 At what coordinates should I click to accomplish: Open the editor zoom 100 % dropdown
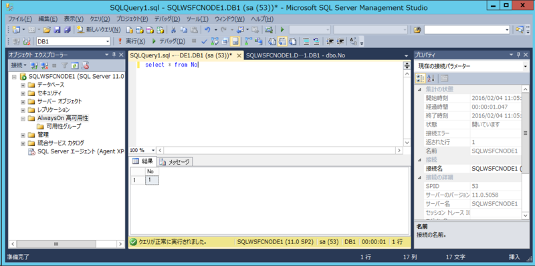pos(153,150)
